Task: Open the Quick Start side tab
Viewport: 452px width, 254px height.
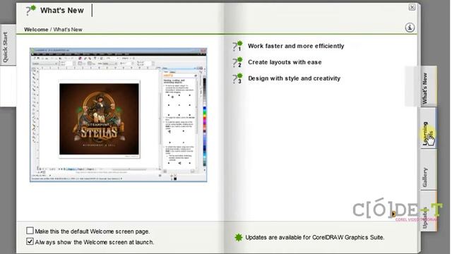Action: [x=8, y=45]
